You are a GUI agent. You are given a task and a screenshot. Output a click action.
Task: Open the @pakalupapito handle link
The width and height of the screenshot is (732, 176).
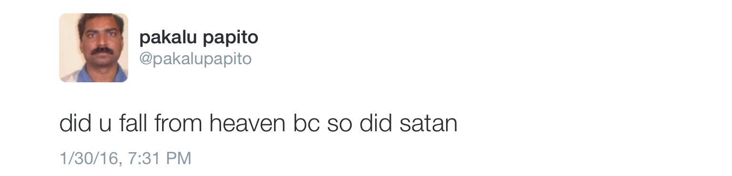pyautogui.click(x=195, y=59)
